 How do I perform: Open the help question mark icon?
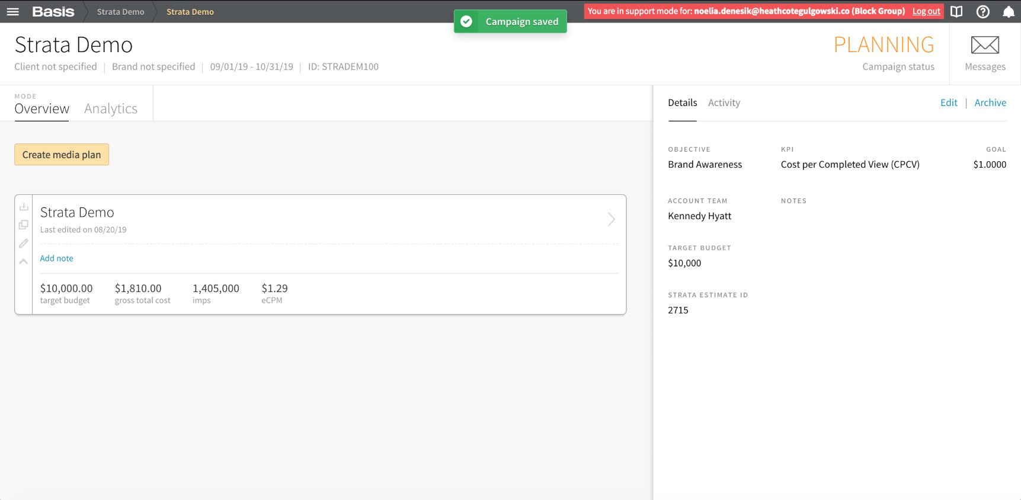point(982,12)
